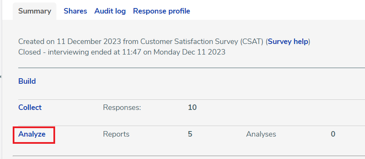
Task: Click the Reports count of 5
Action: point(190,134)
